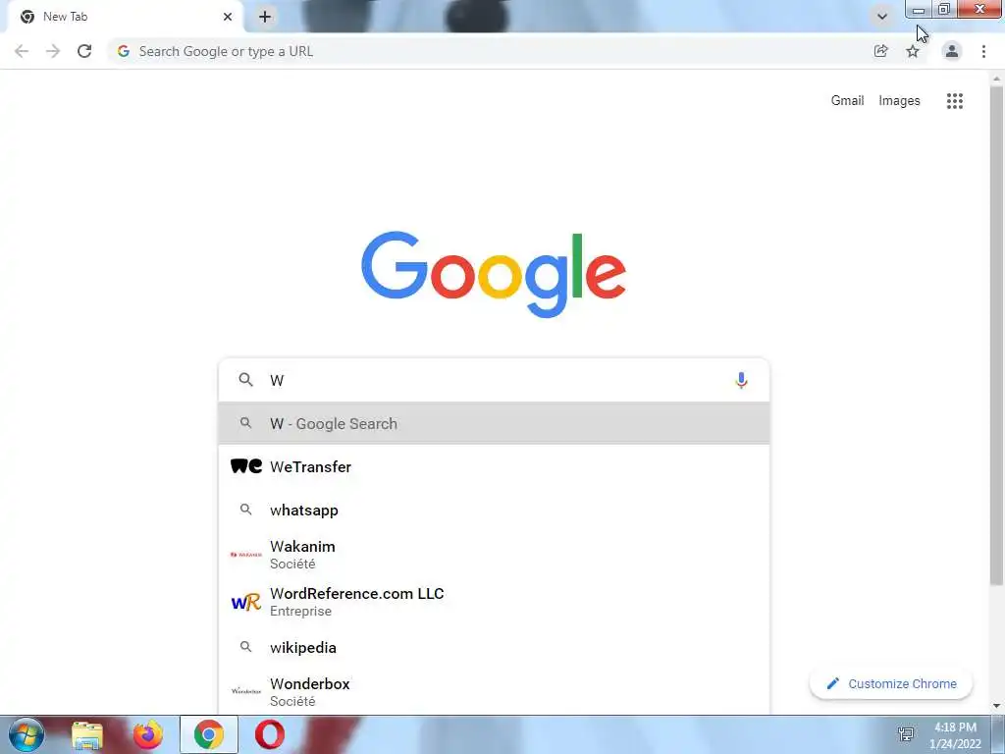Viewport: 1005px width, 754px height.
Task: Click the Wonderbox logo icon
Action: click(246, 691)
